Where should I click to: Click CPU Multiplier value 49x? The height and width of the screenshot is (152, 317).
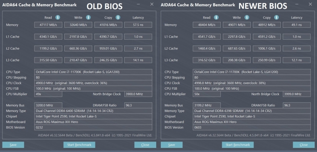48,94
